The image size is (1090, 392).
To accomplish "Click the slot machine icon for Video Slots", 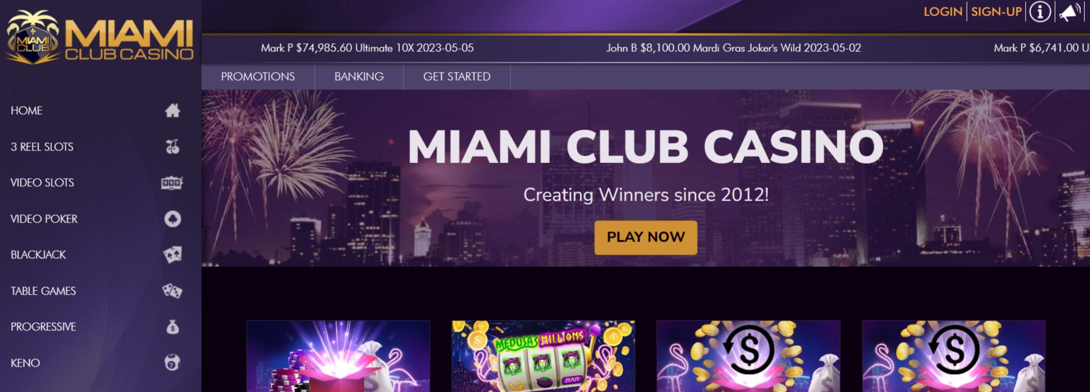I will (172, 183).
